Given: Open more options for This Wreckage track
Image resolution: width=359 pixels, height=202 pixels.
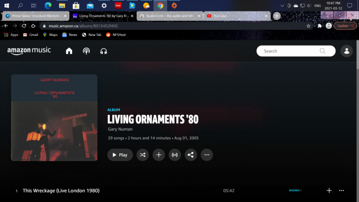Looking at the screenshot, I should tap(341, 190).
